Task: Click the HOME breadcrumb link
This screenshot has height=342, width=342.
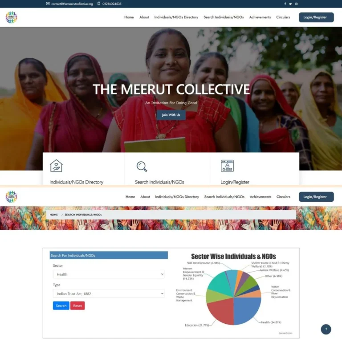Action: tap(53, 215)
